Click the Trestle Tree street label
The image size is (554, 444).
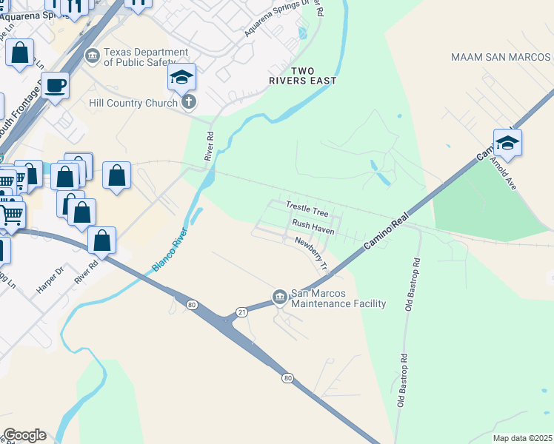(307, 209)
